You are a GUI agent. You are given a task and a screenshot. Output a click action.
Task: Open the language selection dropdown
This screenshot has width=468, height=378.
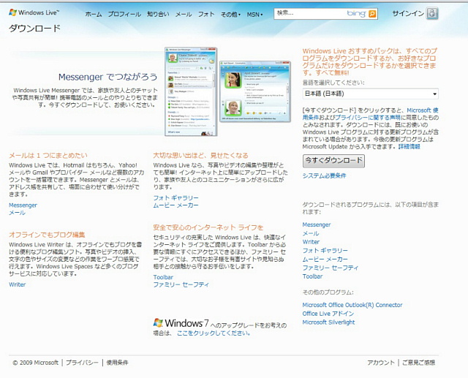[371, 94]
